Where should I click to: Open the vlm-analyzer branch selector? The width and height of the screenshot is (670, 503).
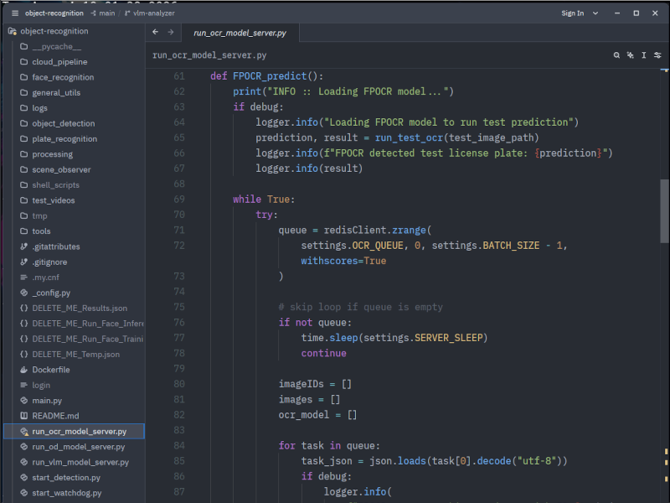(150, 13)
